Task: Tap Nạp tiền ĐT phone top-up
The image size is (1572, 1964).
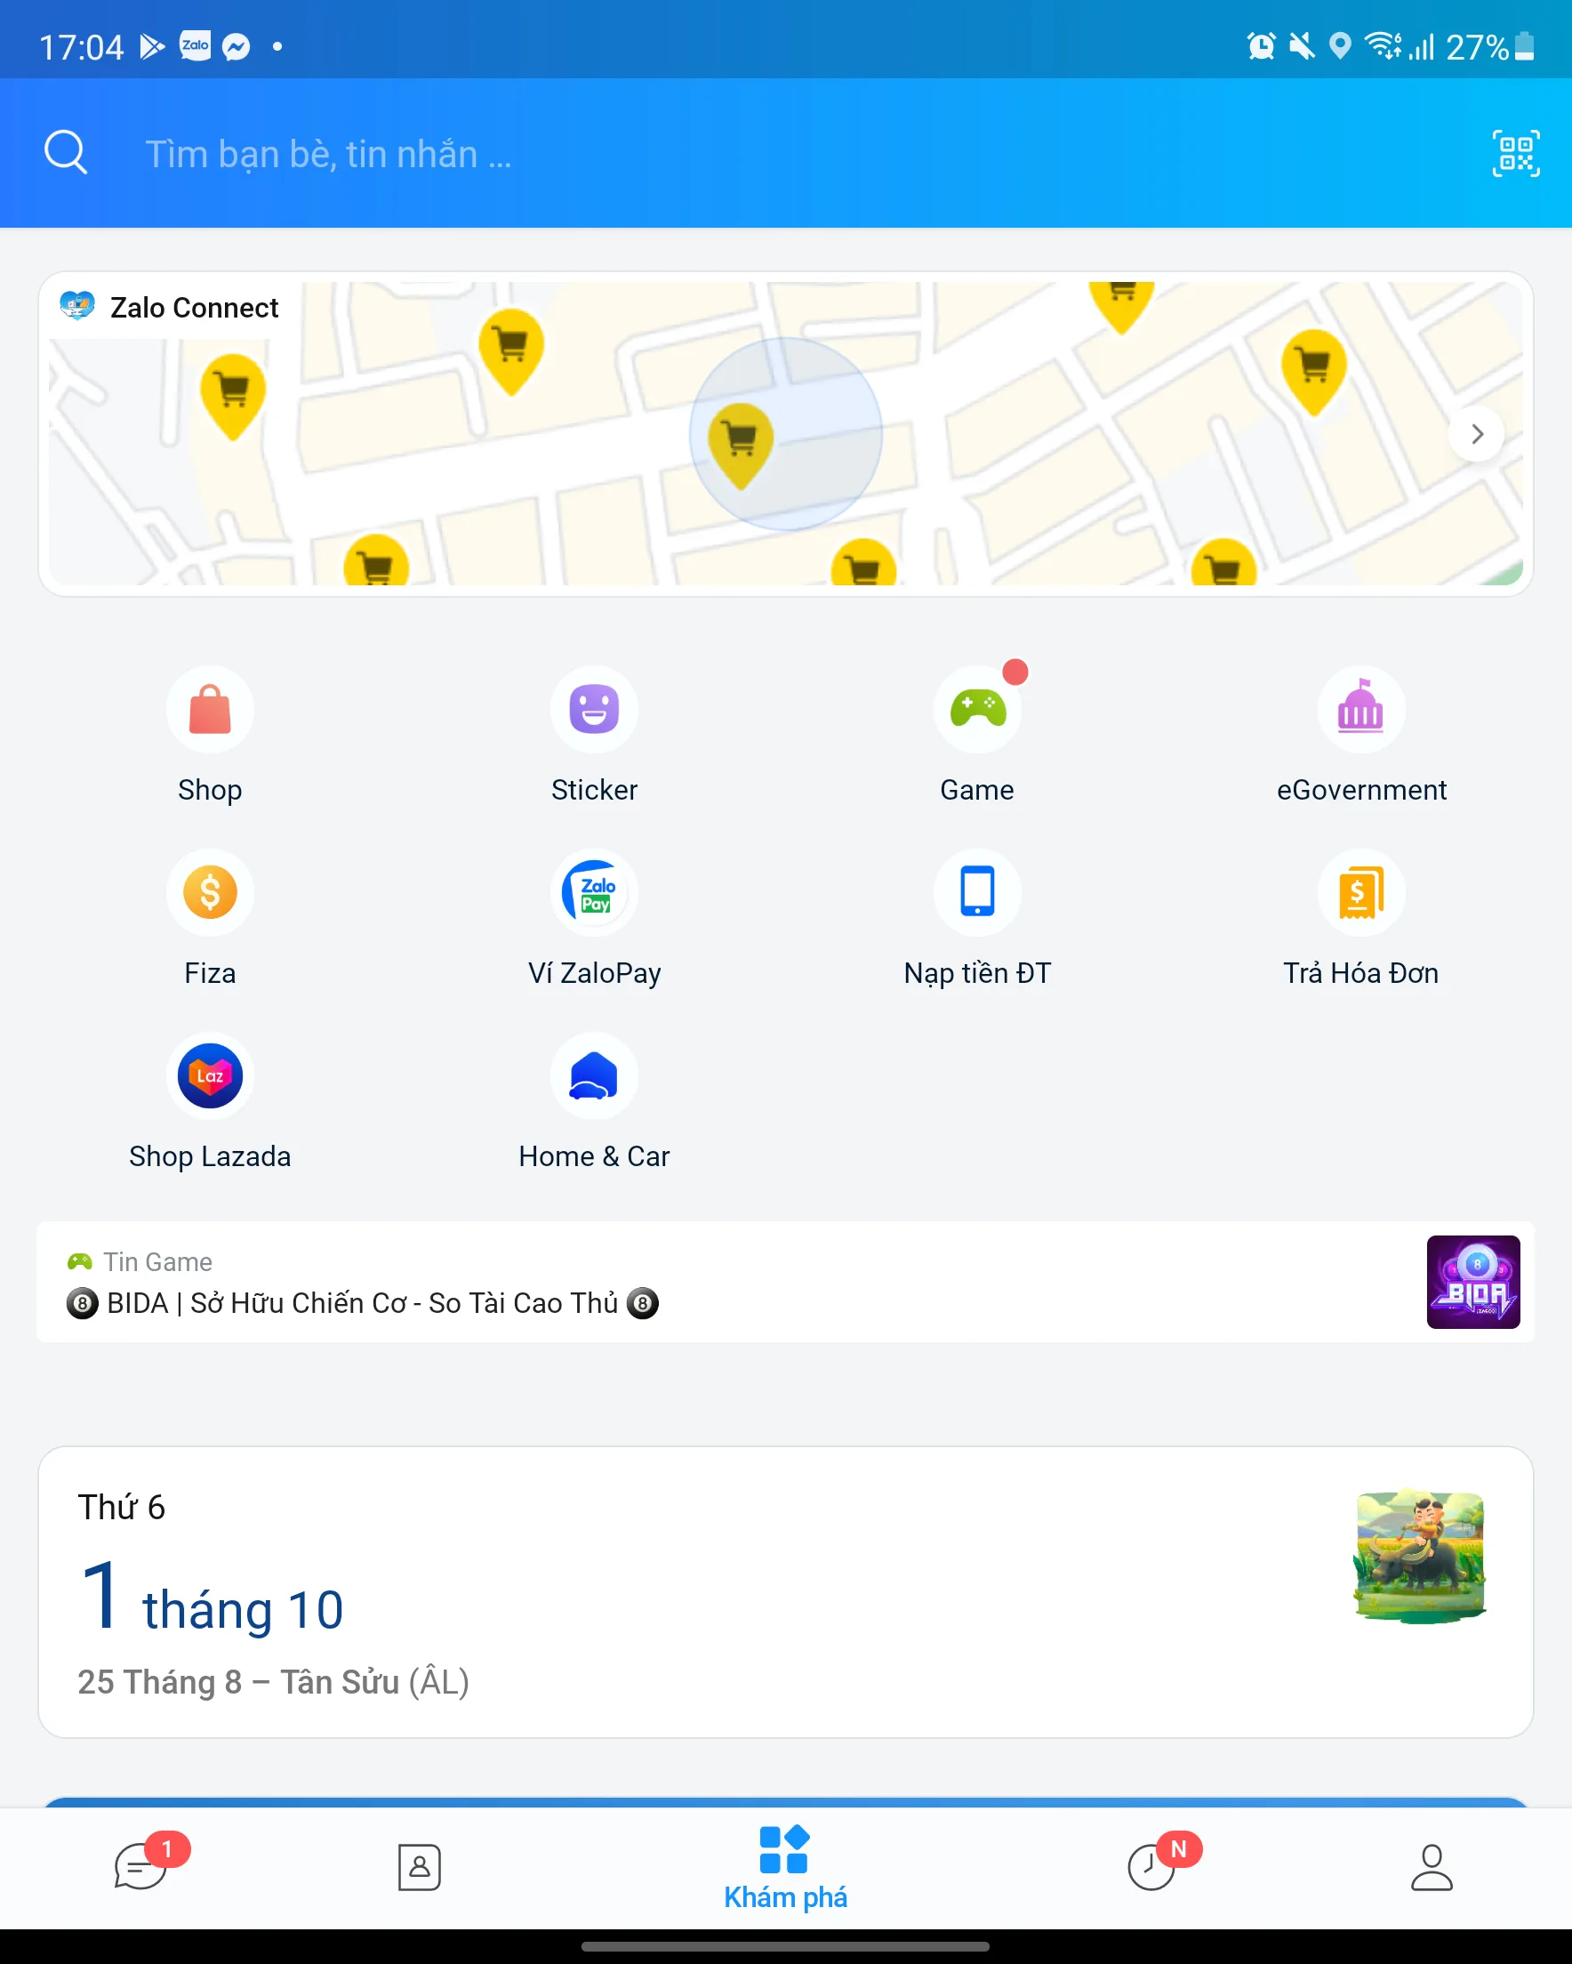Action: pos(977,893)
